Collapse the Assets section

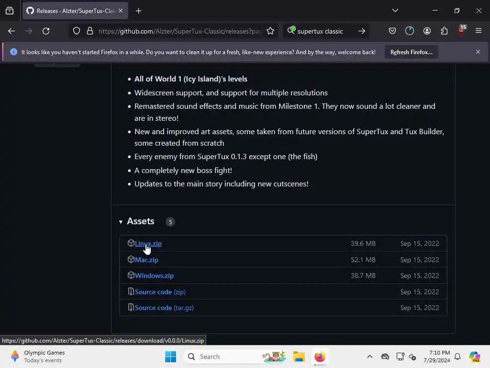click(121, 222)
